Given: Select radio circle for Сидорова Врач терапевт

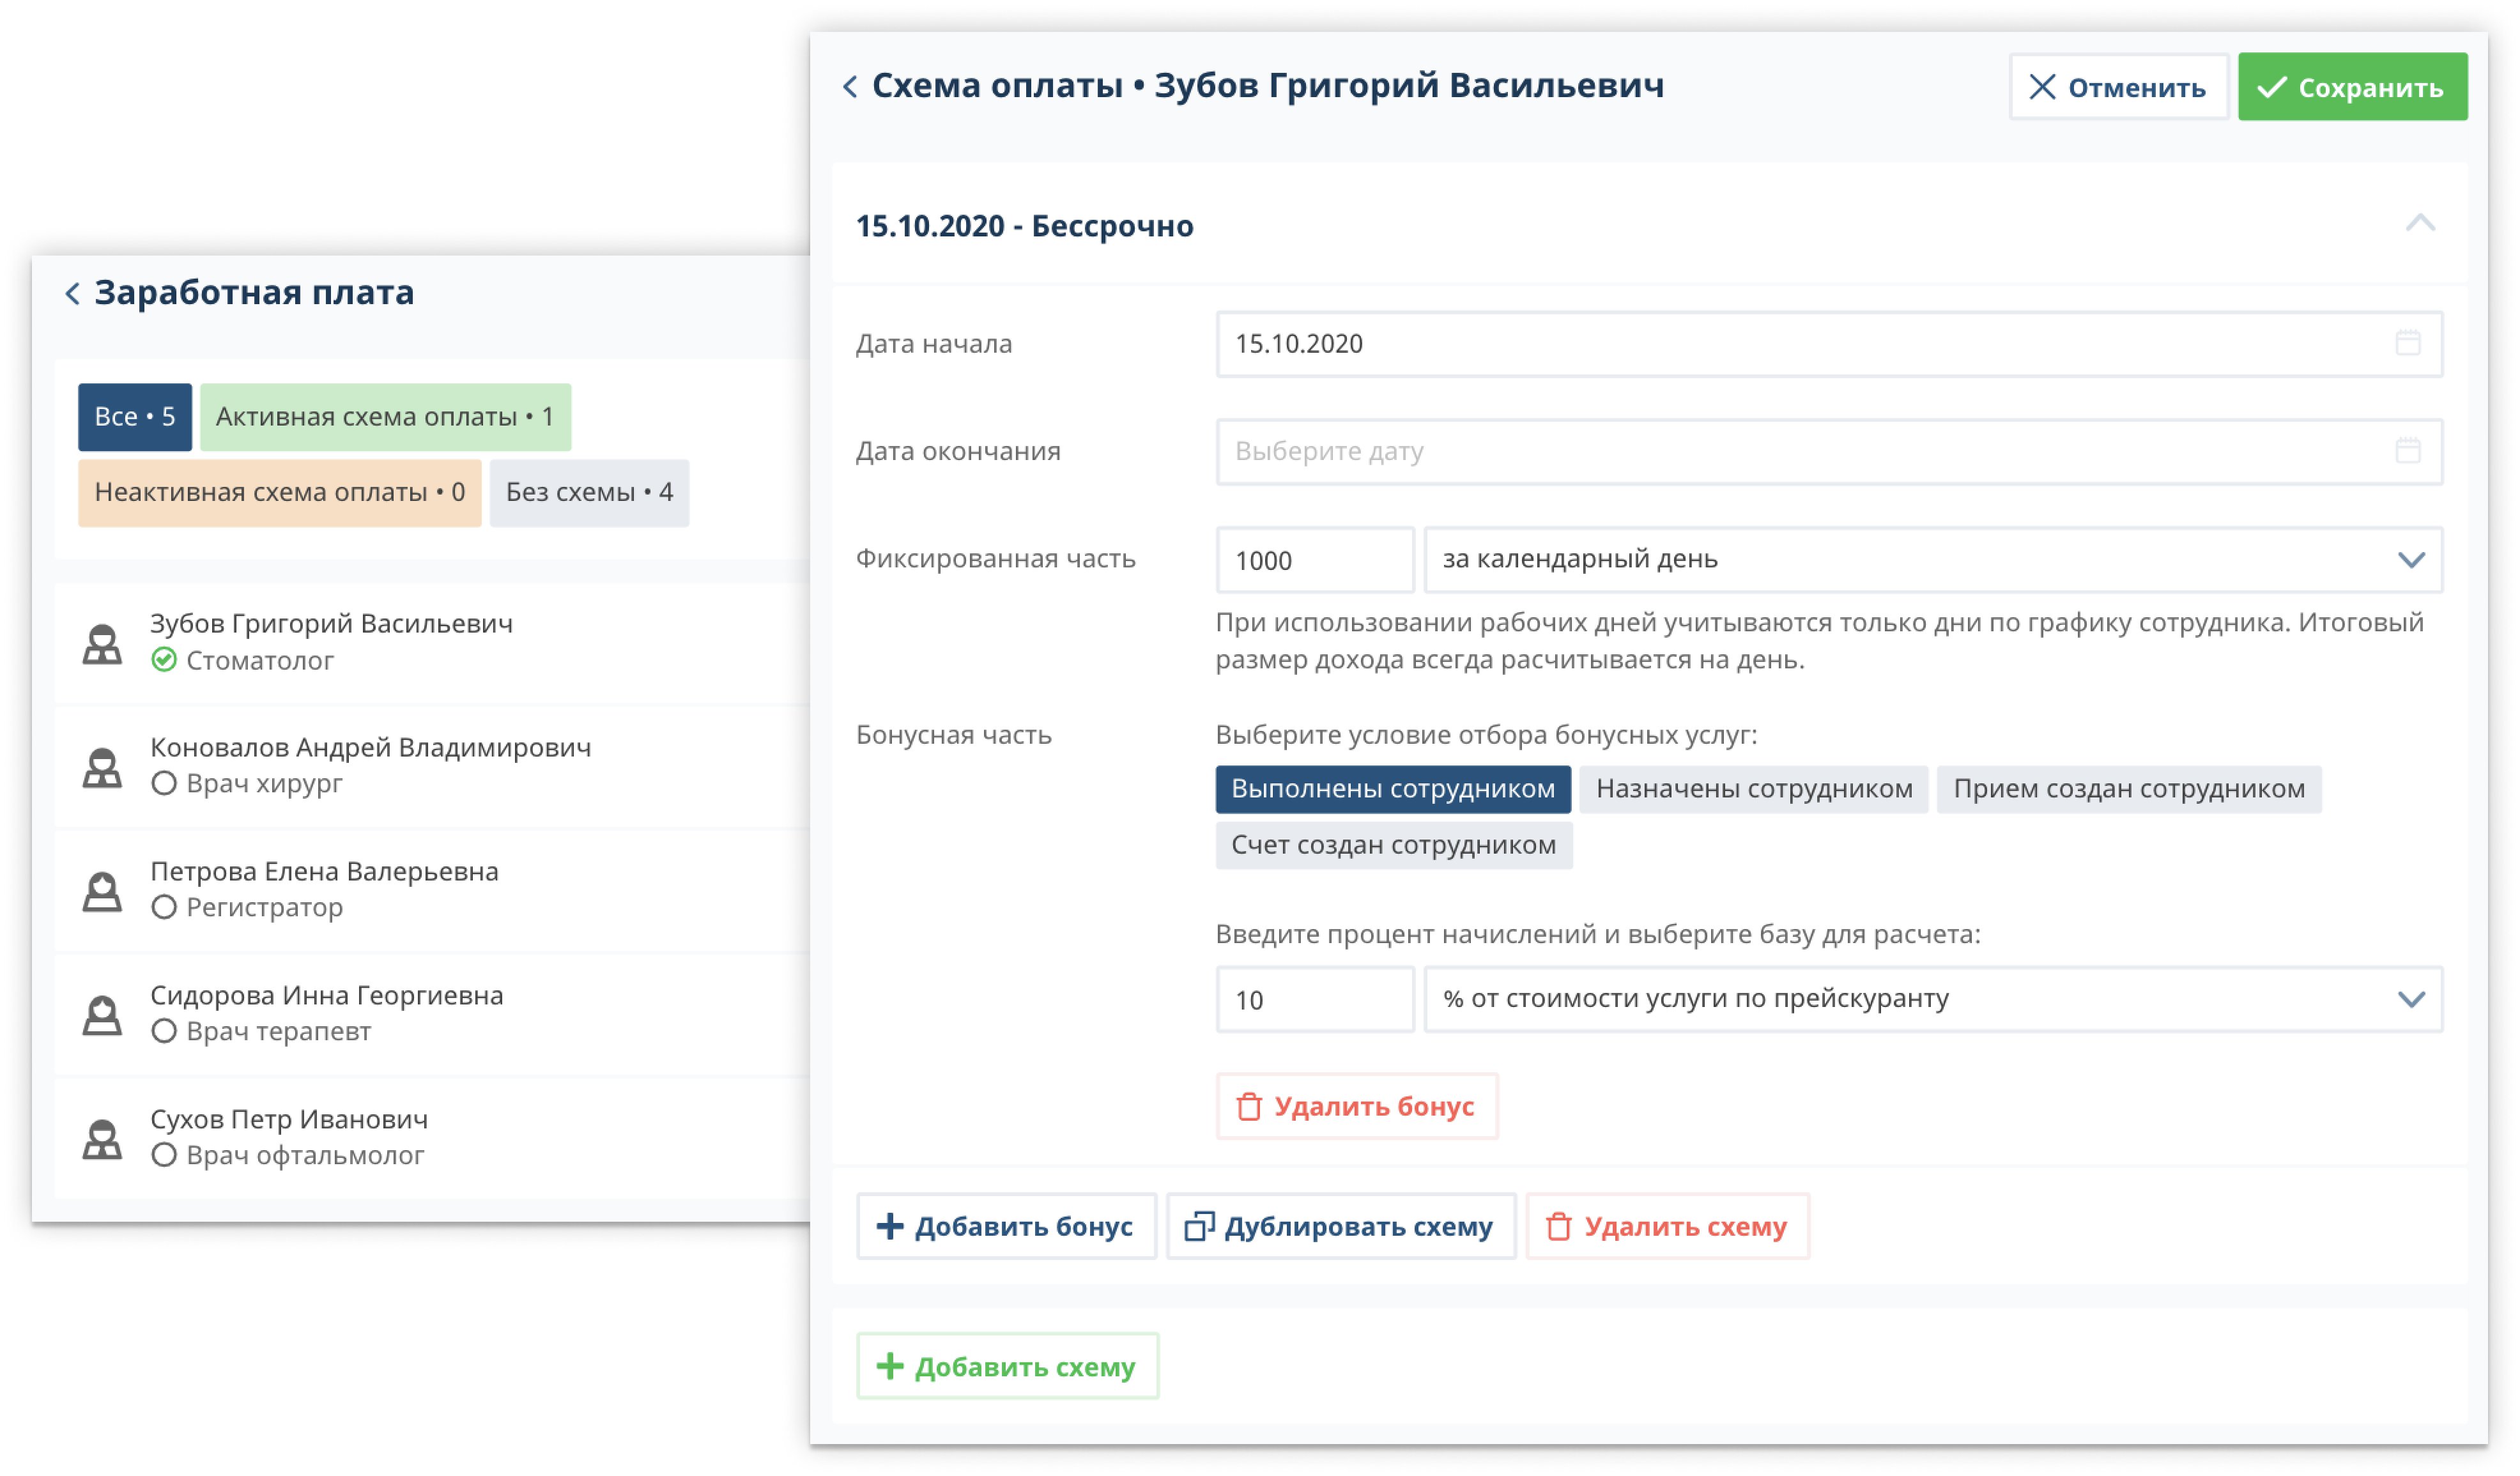Looking at the screenshot, I should 164,1031.
